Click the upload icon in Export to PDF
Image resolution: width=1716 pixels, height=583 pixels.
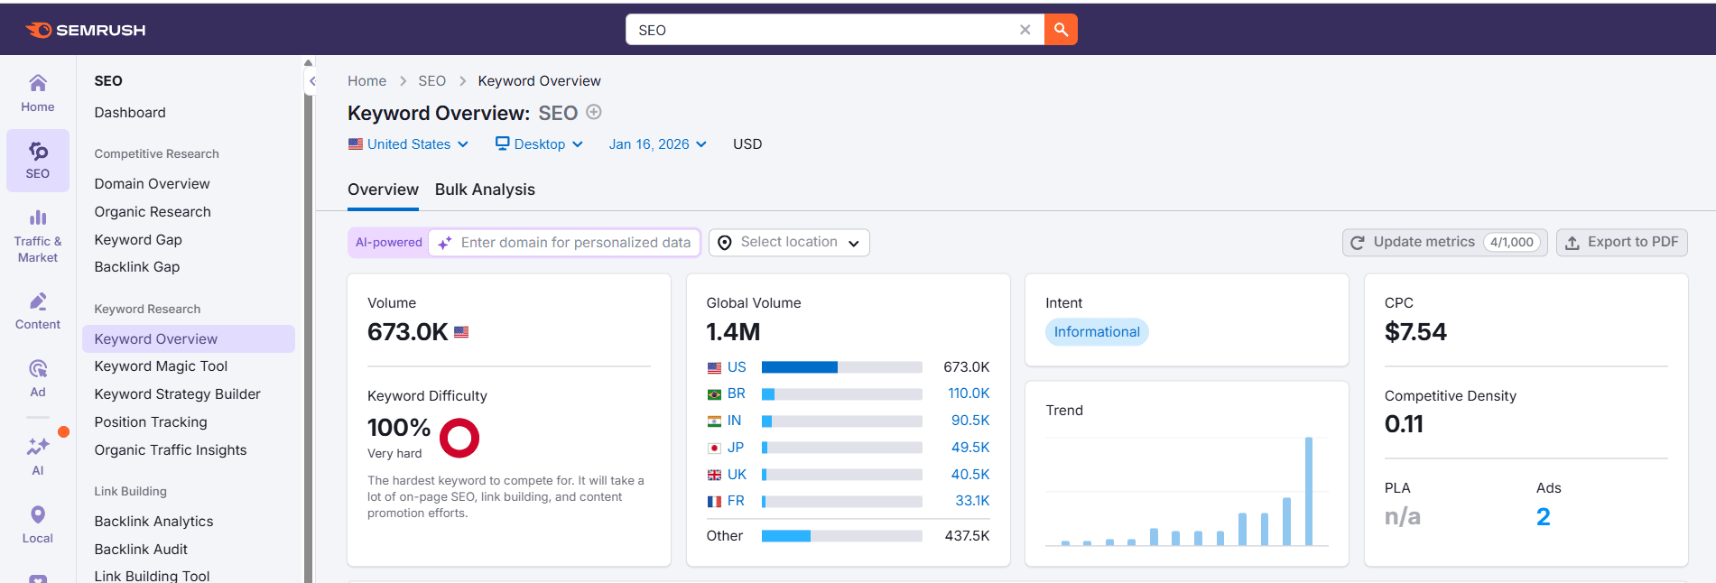(x=1572, y=243)
